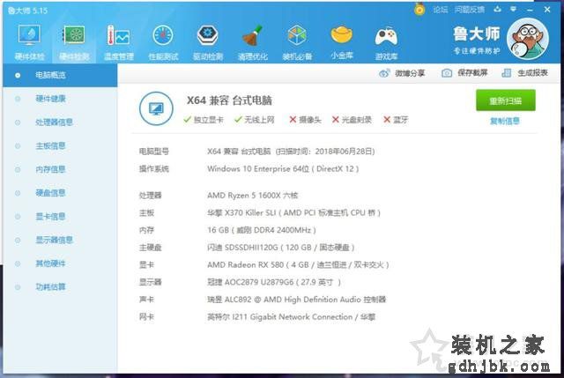Click 微博分享 text label
This screenshot has height=378, width=564.
coord(410,73)
